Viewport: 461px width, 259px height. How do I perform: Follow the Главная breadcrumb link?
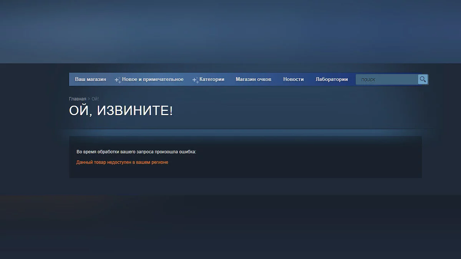(77, 99)
